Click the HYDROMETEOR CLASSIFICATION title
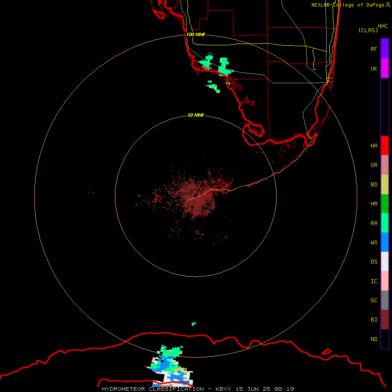 click(153, 389)
